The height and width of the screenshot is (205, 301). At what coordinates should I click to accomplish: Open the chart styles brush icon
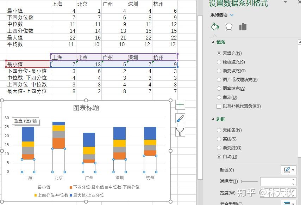(180, 118)
